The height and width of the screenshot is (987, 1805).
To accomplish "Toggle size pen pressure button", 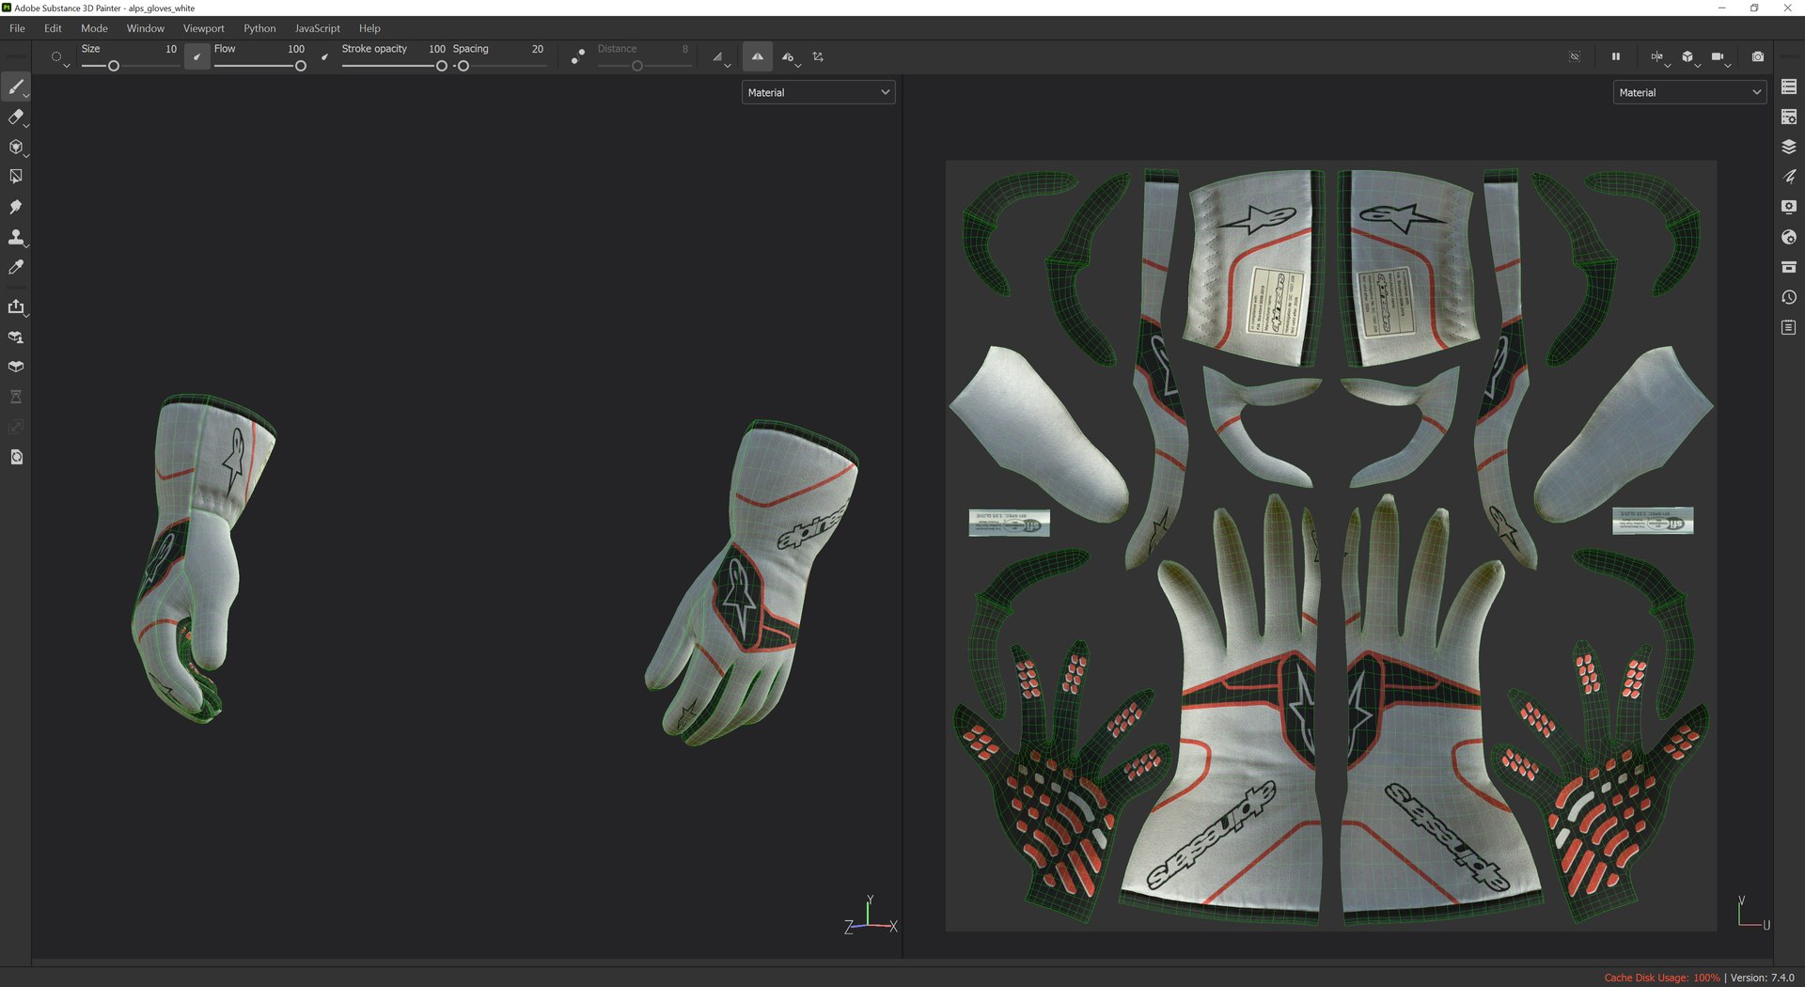I will (x=196, y=56).
